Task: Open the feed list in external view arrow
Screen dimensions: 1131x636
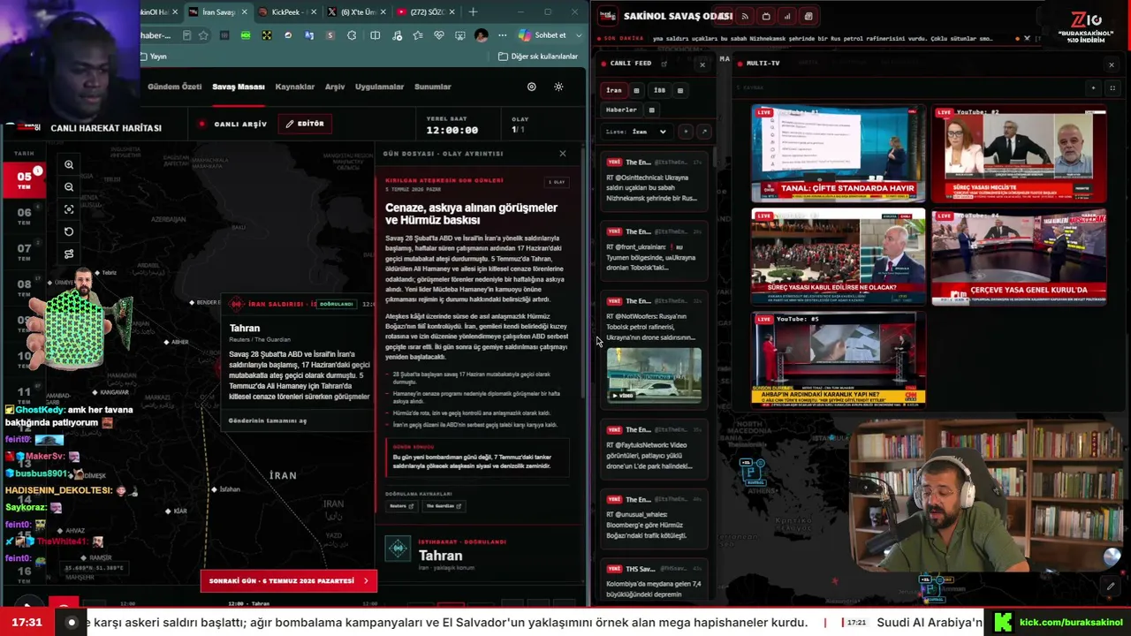Action: [x=704, y=132]
